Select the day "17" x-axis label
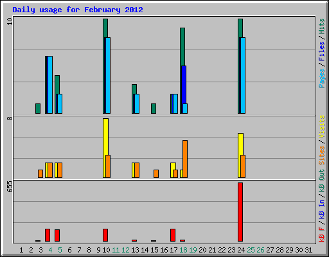This screenshot has height=257, width=329. tap(173, 250)
